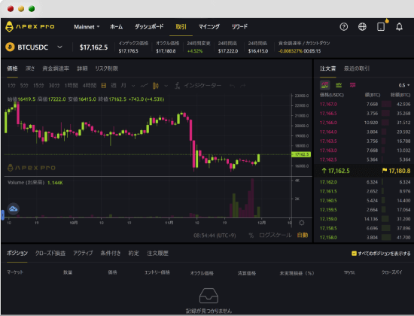
Task: Open the notification bell icon
Action: click(399, 26)
